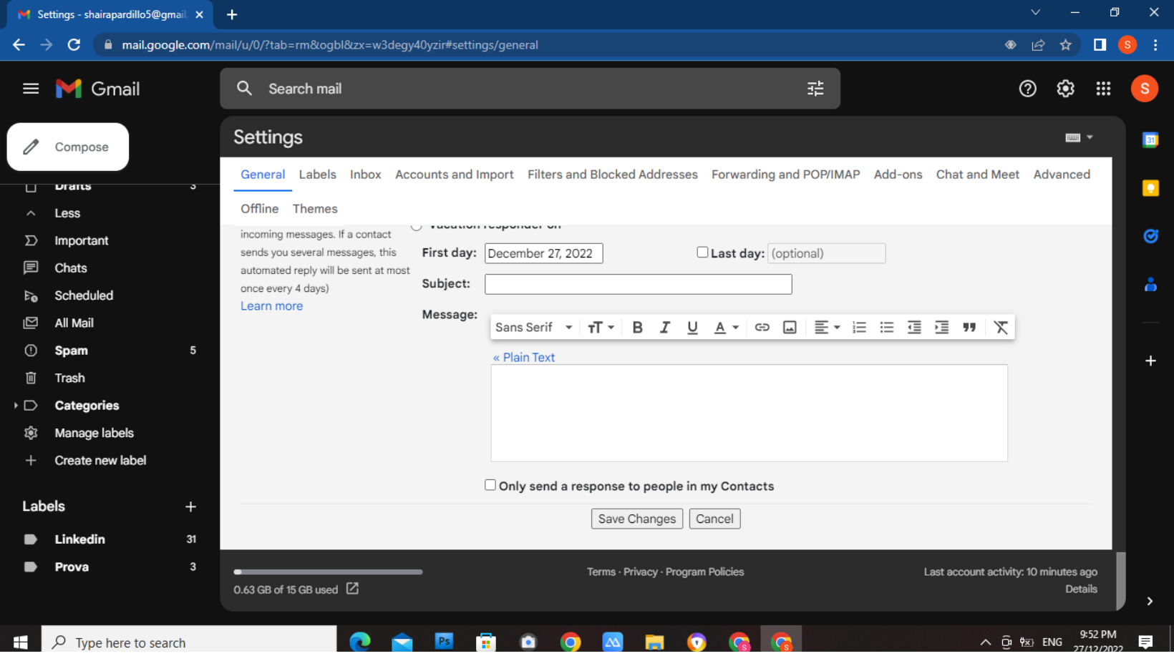Screen dimensions: 1174x661
Task: Click the Save Changes button
Action: pyautogui.click(x=637, y=519)
